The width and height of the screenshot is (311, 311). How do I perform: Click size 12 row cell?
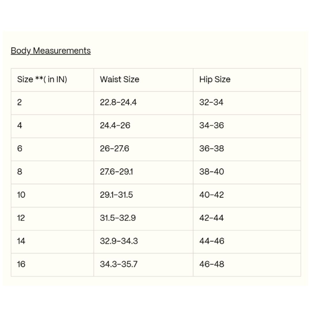point(52,219)
